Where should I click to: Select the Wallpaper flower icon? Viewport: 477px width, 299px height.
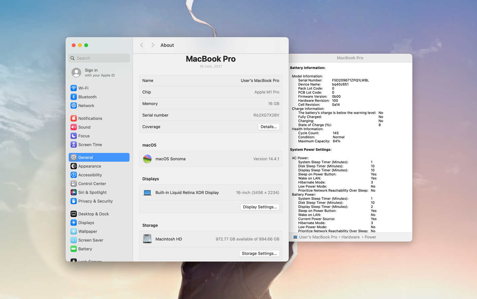tap(74, 231)
